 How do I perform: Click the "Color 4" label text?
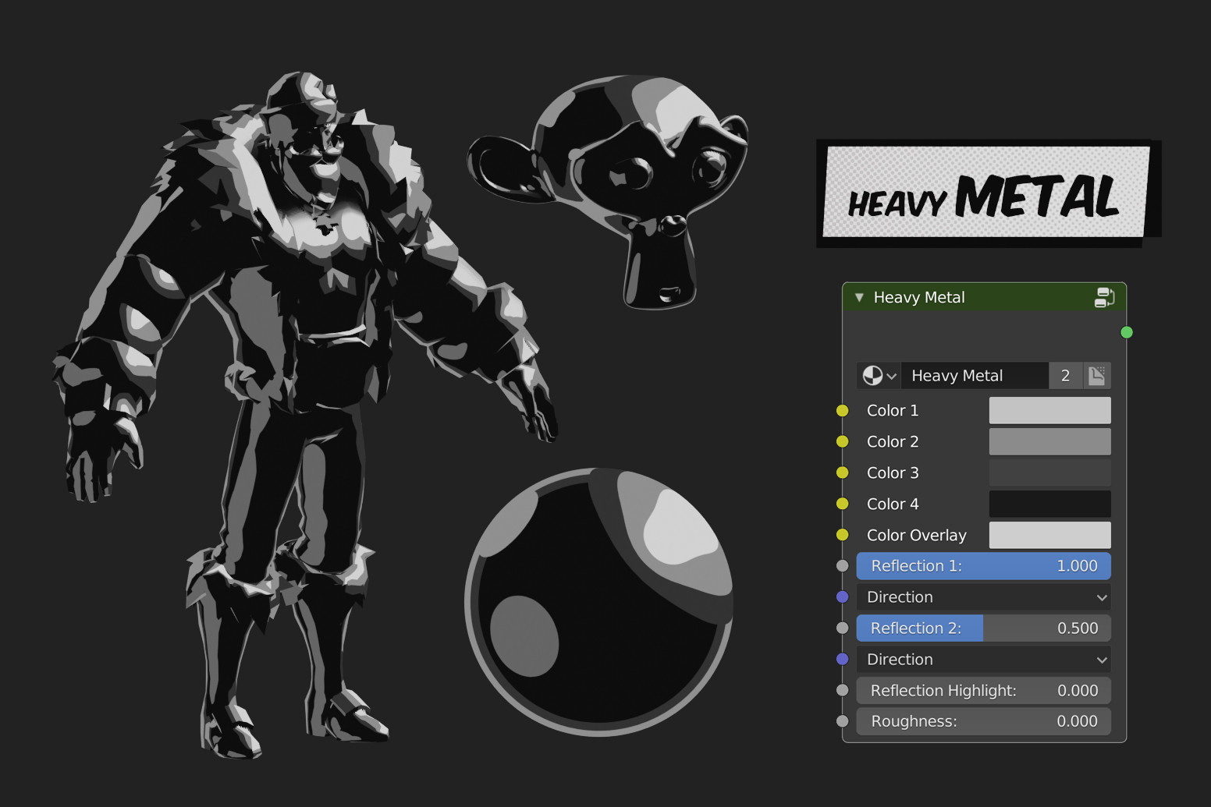click(x=893, y=504)
